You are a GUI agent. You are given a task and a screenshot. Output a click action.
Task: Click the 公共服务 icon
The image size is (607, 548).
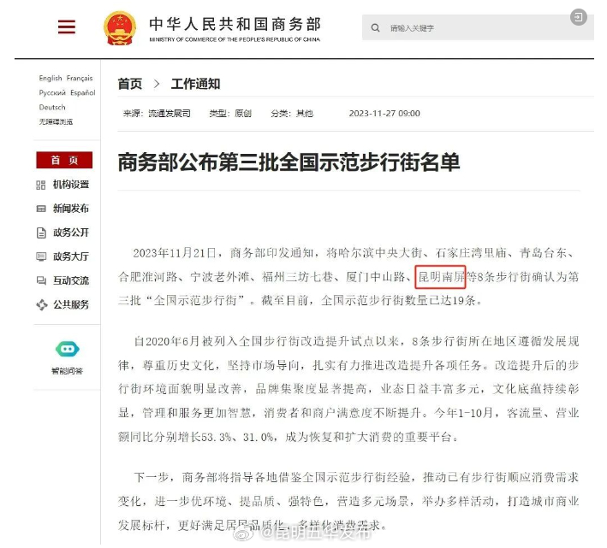point(41,305)
